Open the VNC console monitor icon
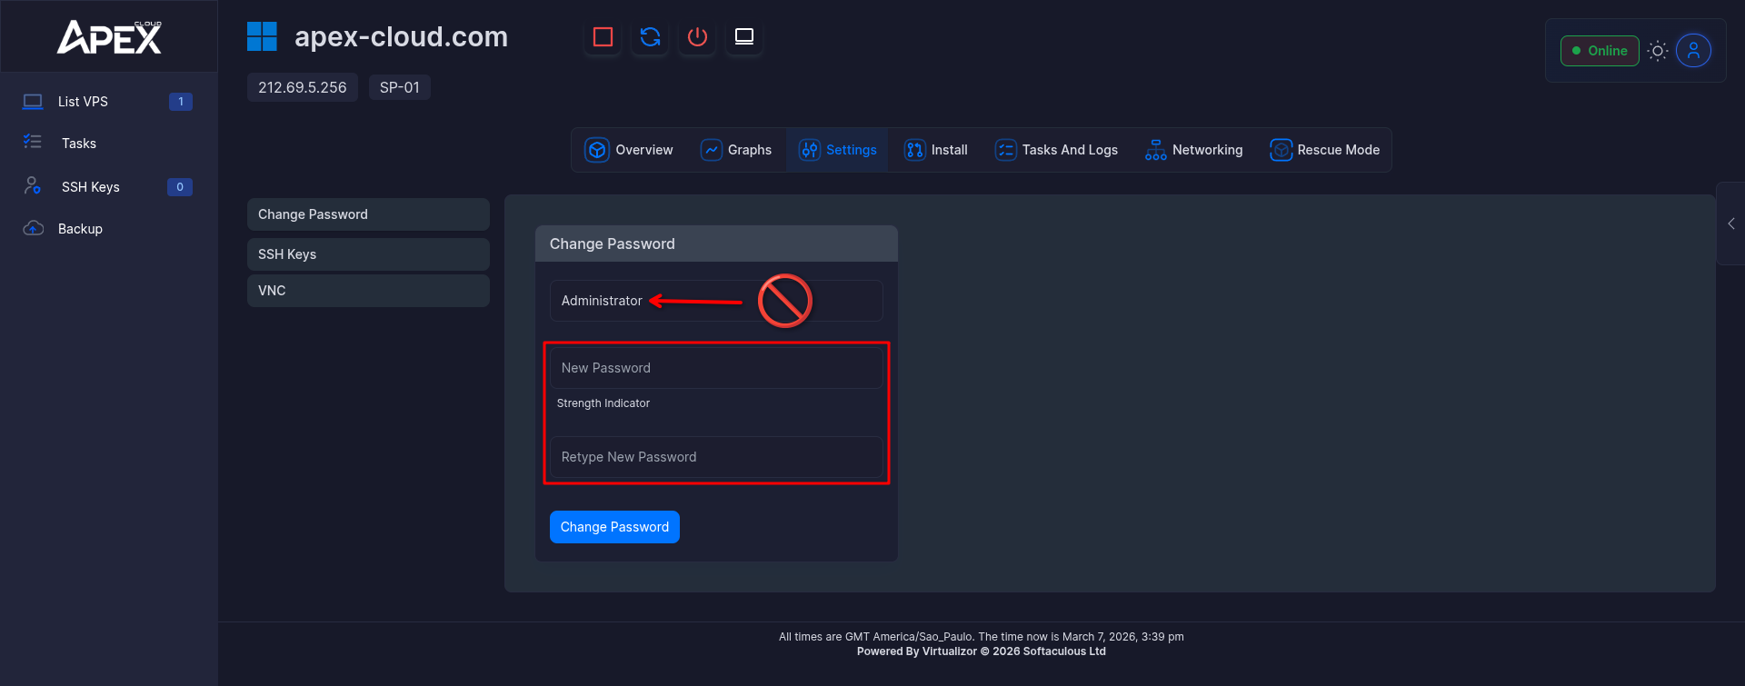 click(744, 37)
